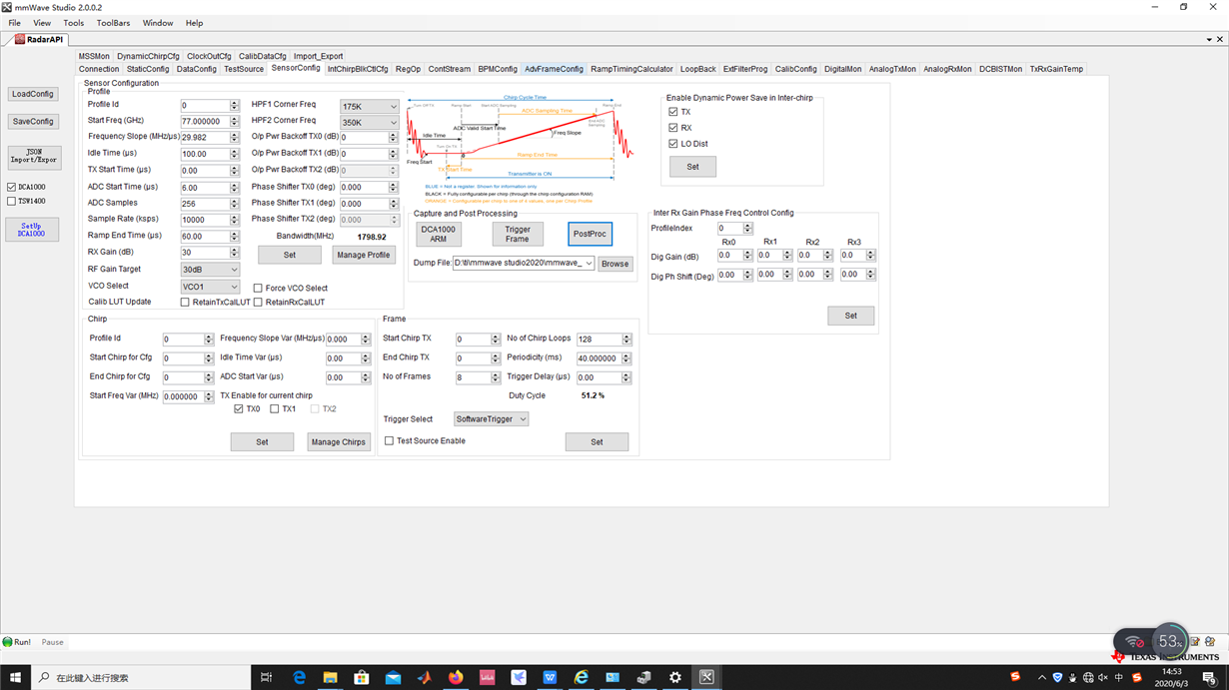Open the RadarAPI tab list dropdown arrow
The width and height of the screenshot is (1229, 690).
[x=1209, y=40]
